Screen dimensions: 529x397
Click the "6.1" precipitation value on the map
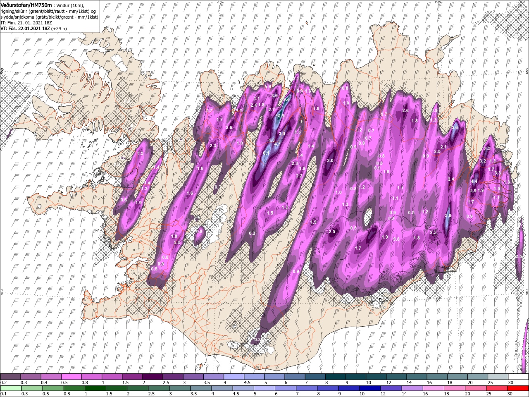266,153
